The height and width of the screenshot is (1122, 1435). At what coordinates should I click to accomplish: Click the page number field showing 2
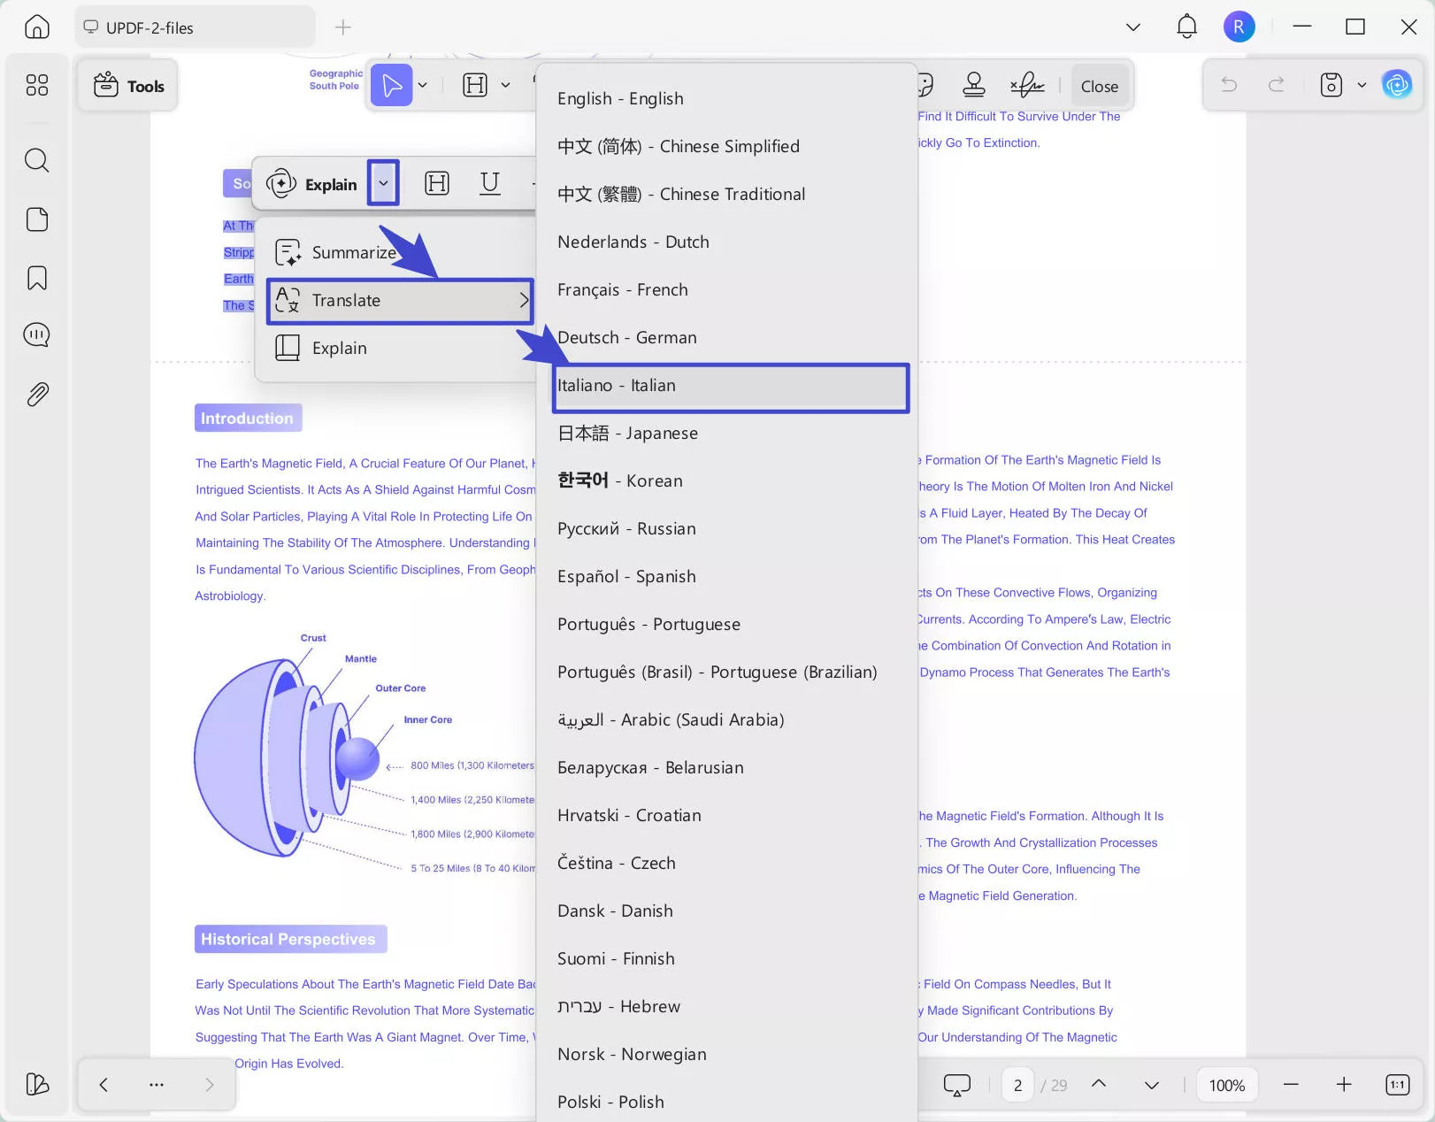tap(1017, 1085)
